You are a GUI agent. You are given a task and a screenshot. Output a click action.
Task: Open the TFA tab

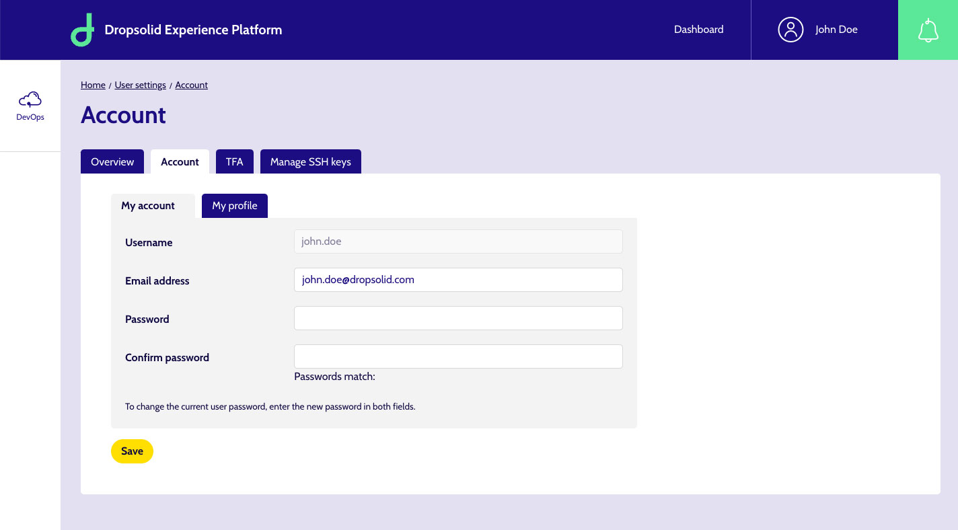235,161
